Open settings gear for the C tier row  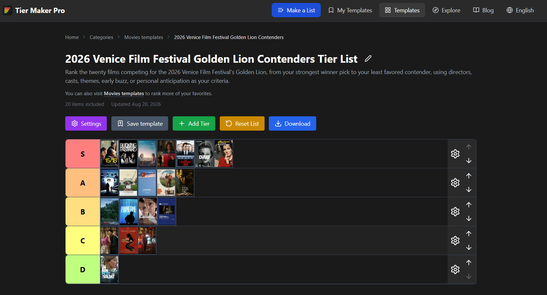point(455,240)
